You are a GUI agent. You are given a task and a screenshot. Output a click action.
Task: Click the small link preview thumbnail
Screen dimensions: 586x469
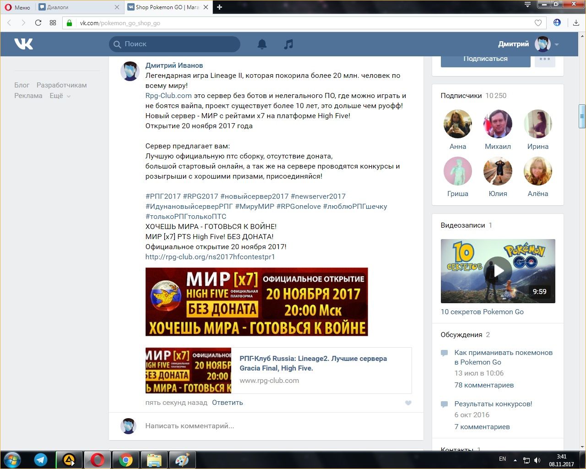point(188,371)
